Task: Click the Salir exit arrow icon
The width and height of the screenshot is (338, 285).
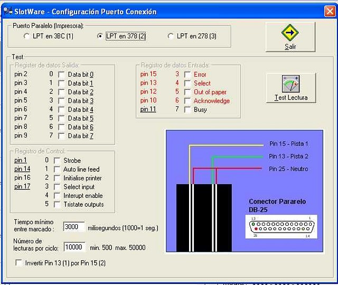Action: [290, 33]
